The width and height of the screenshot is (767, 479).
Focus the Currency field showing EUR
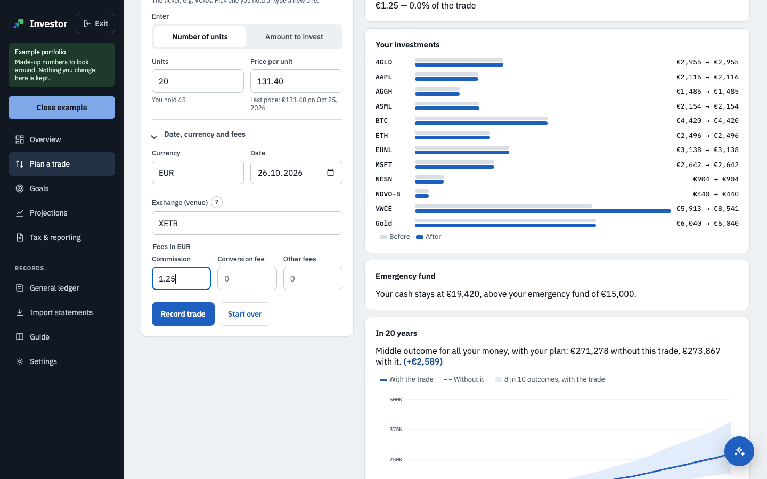pos(198,172)
